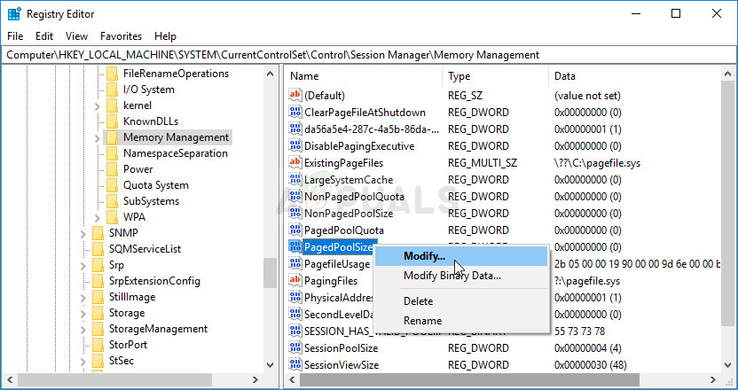Click the Registry Editor title bar icon
Image resolution: width=738 pixels, height=390 pixels.
[14, 14]
